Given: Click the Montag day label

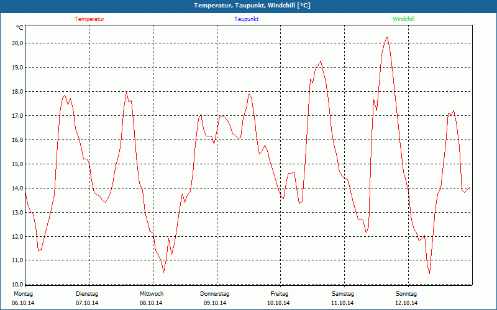Looking at the screenshot, I should 23,294.
